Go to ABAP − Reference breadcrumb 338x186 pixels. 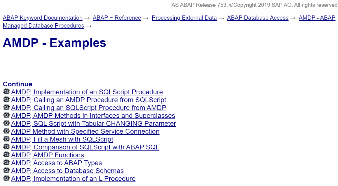click(x=117, y=18)
